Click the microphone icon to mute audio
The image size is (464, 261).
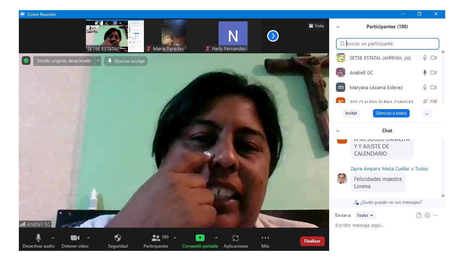tap(38, 238)
